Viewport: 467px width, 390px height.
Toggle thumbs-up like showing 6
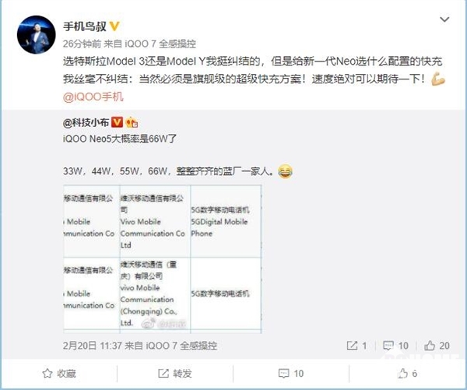pos(407,374)
